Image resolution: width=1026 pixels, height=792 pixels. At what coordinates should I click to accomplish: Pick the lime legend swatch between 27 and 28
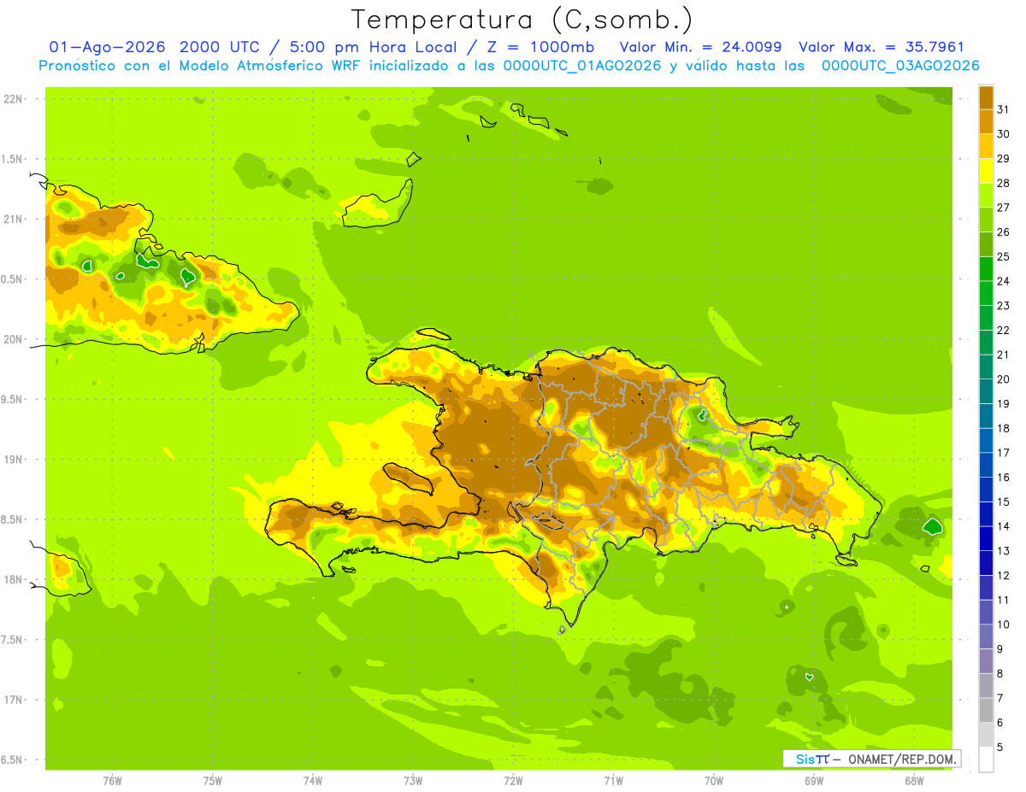pyautogui.click(x=986, y=195)
